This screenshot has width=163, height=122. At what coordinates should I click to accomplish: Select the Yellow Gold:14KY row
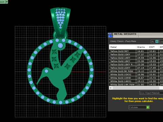(136, 58)
